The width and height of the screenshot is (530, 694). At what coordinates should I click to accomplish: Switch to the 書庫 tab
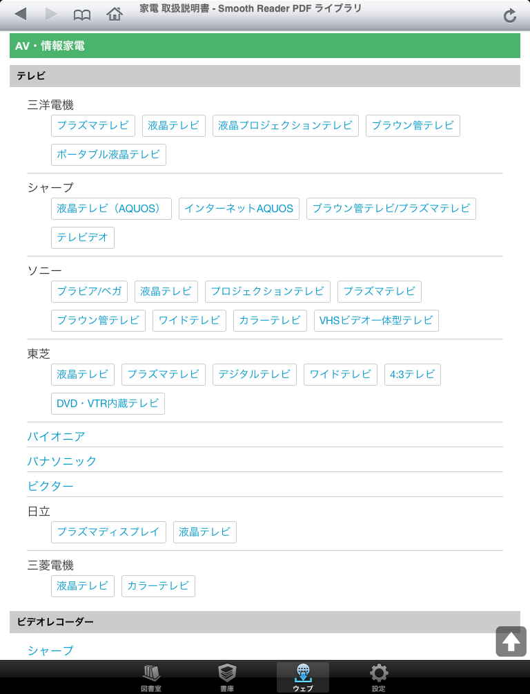[227, 677]
